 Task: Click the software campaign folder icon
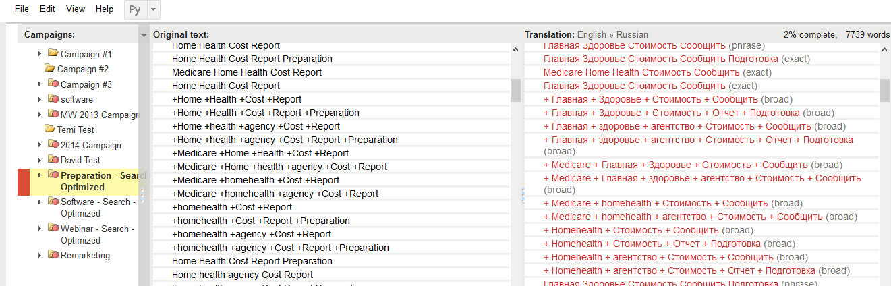pos(53,99)
